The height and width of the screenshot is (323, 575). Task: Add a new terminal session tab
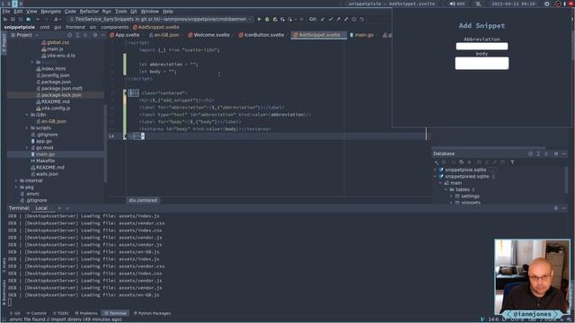tap(59, 208)
